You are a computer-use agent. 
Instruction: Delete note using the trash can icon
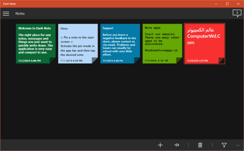[200, 145]
